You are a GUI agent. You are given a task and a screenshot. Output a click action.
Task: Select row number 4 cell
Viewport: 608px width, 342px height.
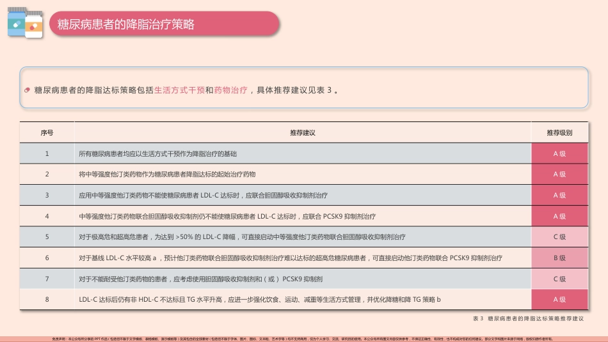point(47,216)
